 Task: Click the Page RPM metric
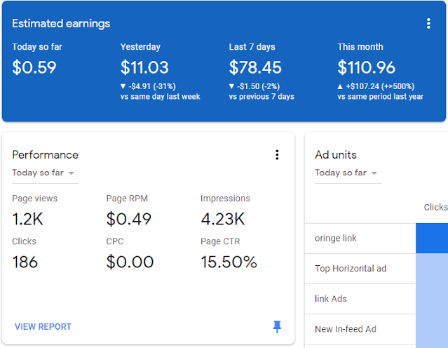point(129,219)
